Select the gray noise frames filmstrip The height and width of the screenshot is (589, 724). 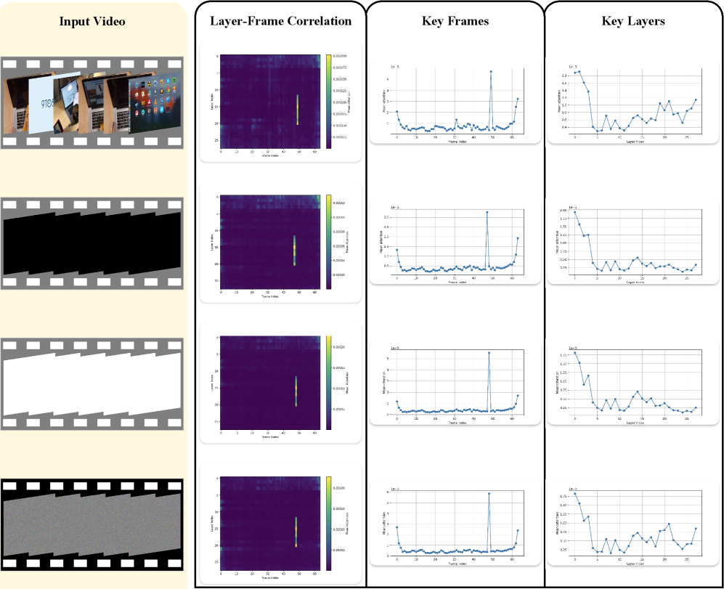pos(92,525)
